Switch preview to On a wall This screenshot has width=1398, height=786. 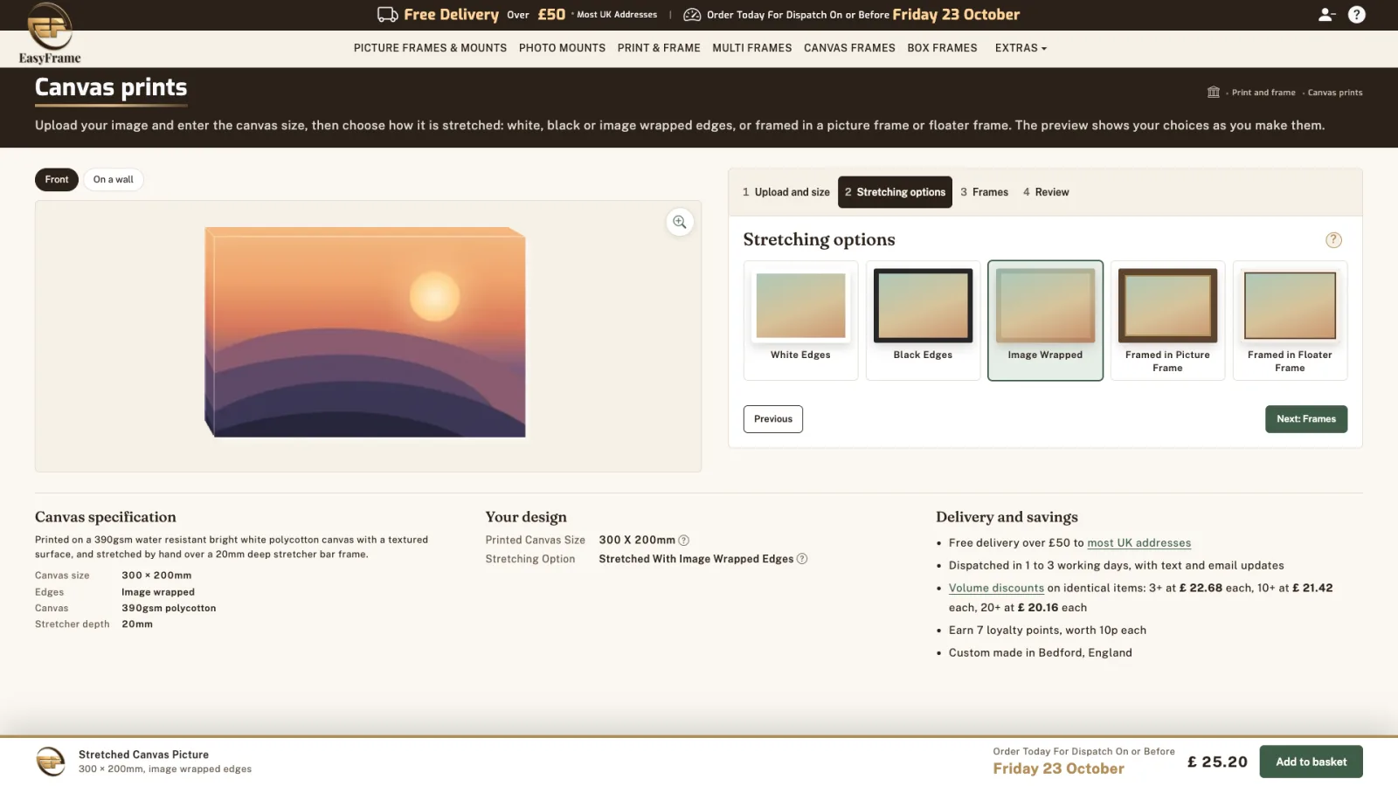tap(114, 180)
